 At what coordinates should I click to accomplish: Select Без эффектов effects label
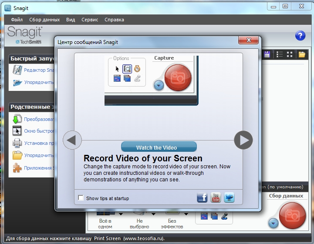[172, 224]
